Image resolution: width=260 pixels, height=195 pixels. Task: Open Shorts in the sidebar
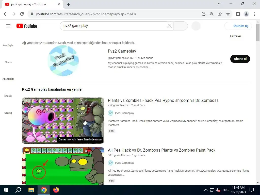tap(8, 62)
